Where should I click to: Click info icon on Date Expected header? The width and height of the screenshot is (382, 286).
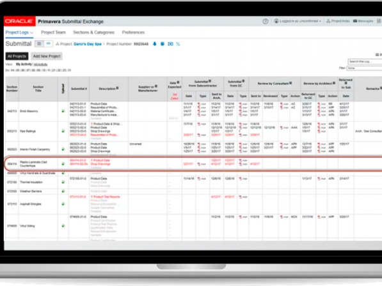coord(178,82)
